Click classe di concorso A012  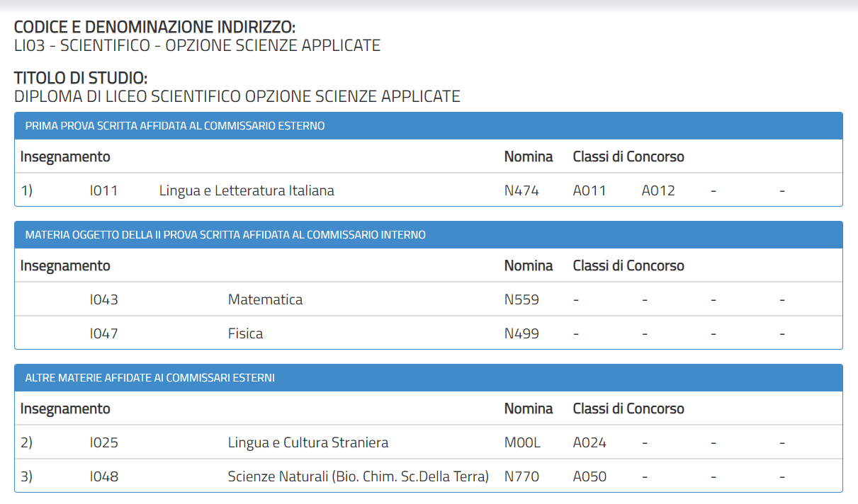(658, 190)
